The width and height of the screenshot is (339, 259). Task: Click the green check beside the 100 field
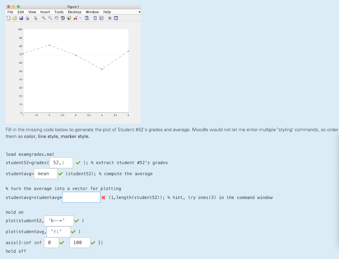[x=93, y=242]
